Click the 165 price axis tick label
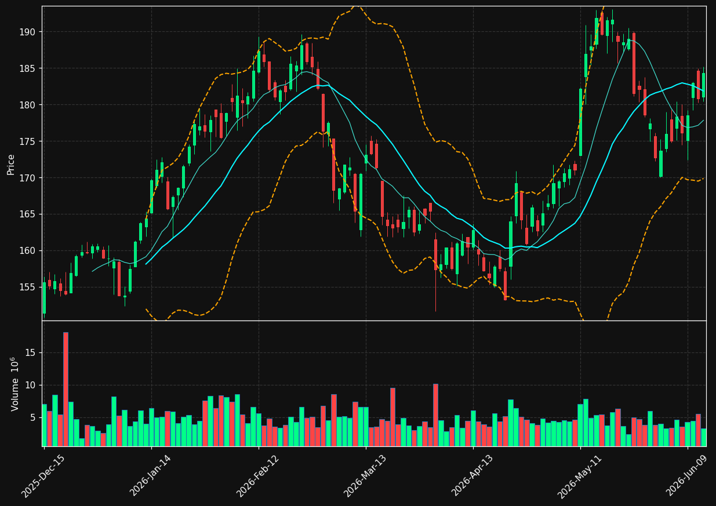Viewport: 716px width, 506px height. coord(28,214)
